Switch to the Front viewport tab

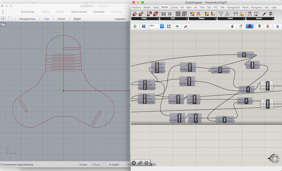(x=61, y=19)
